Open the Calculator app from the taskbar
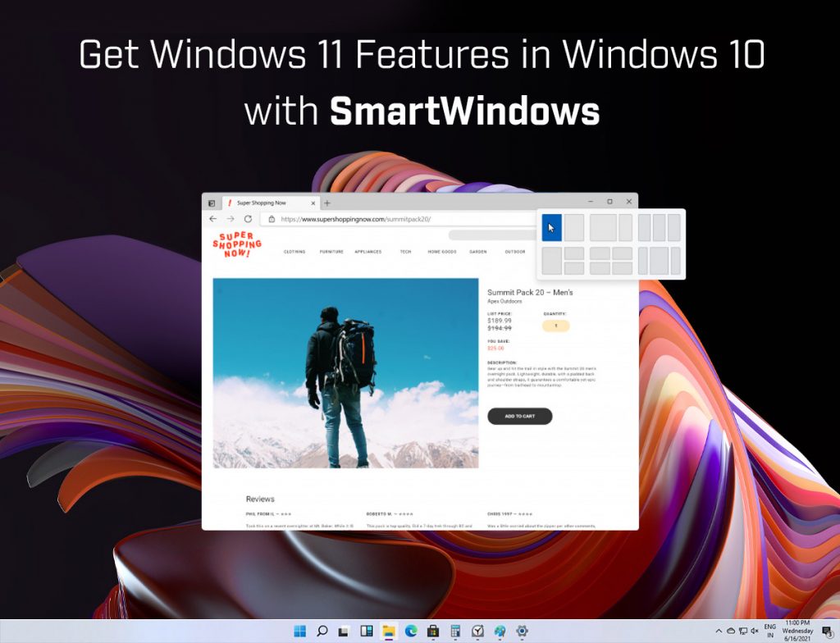840x643 pixels. tap(454, 632)
